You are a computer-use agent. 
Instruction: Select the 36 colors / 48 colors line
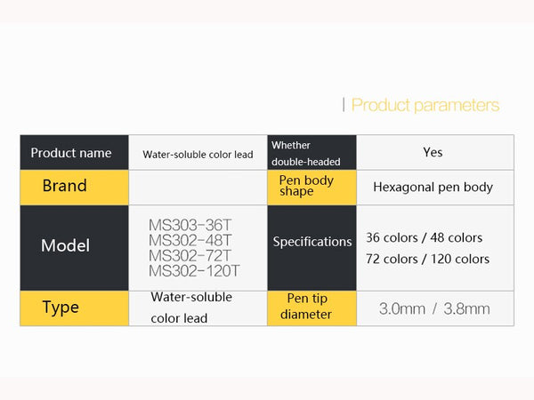[424, 237]
